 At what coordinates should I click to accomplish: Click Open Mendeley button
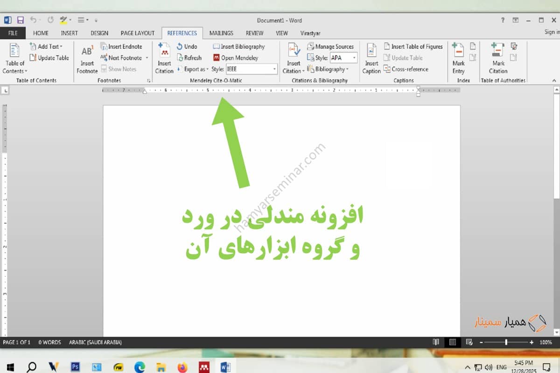pyautogui.click(x=236, y=58)
